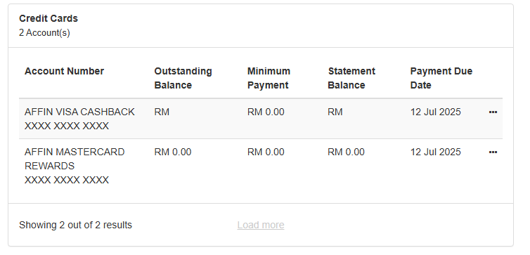Click the Payment Due Date column header
This screenshot has width=530, height=255.
[x=441, y=78]
